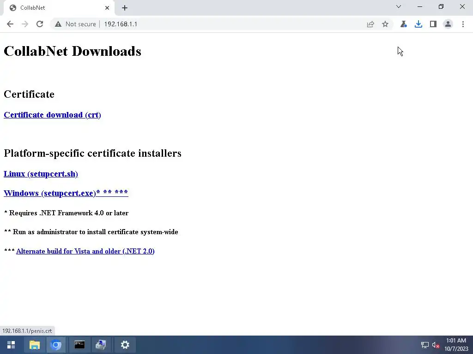Show the browser downloads panel
This screenshot has width=473, height=354.
coord(418,24)
